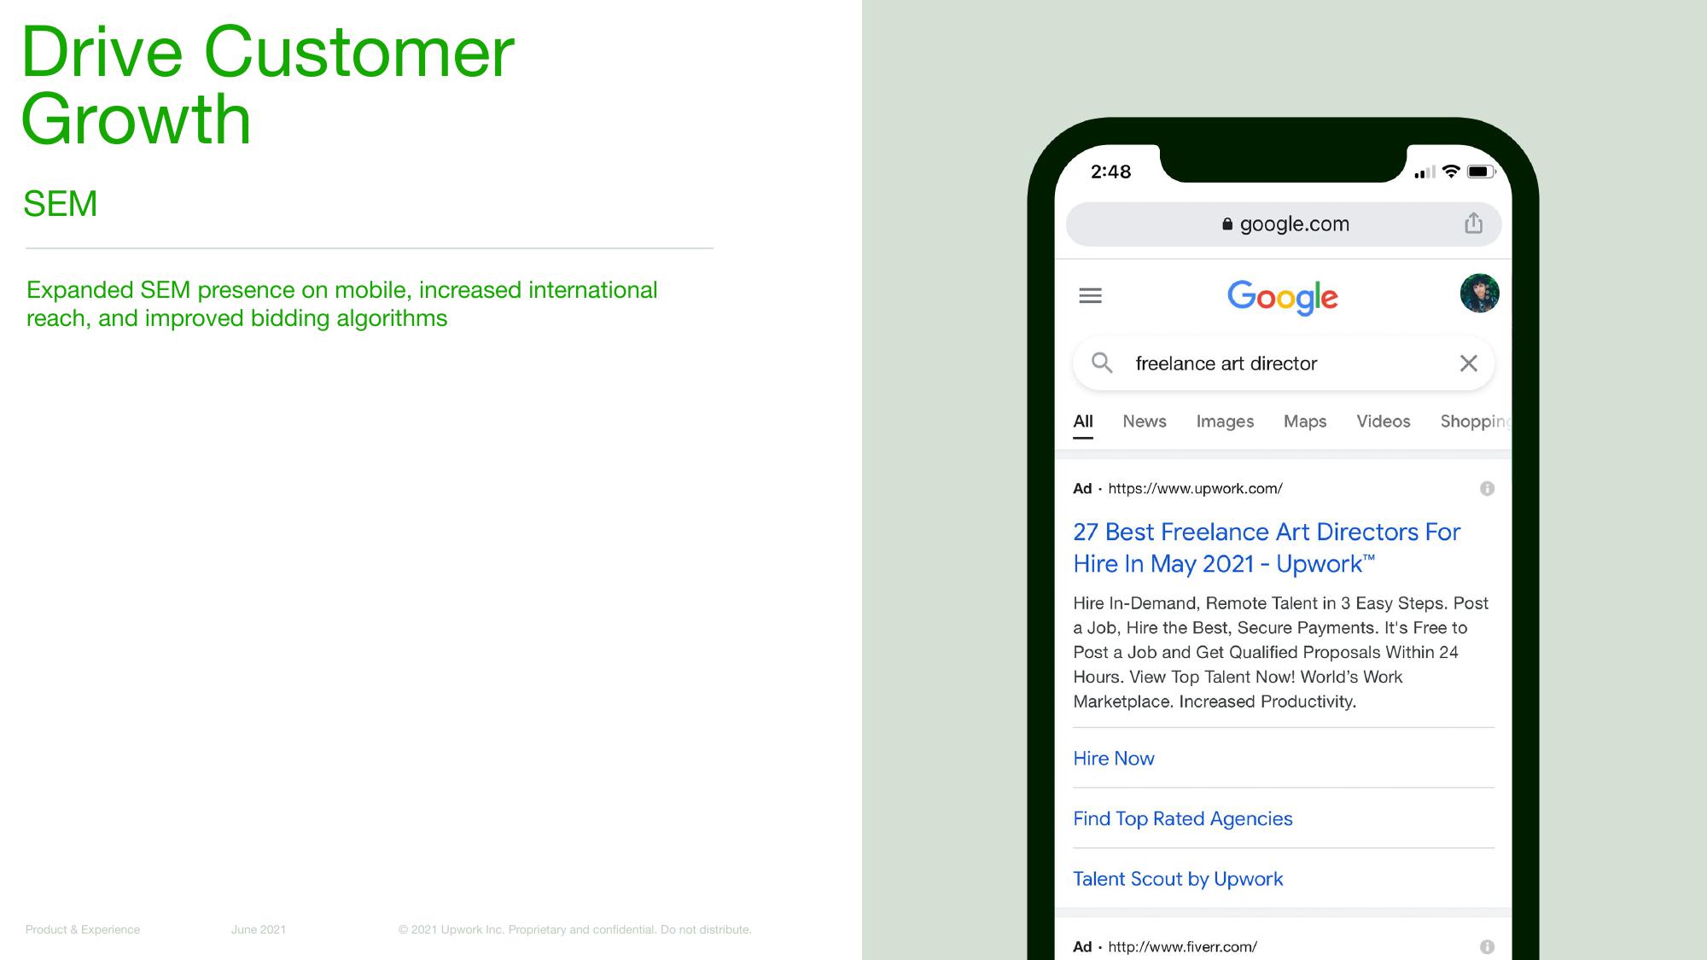Click the Google Search magnifying glass icon
The width and height of the screenshot is (1707, 960).
click(1104, 364)
